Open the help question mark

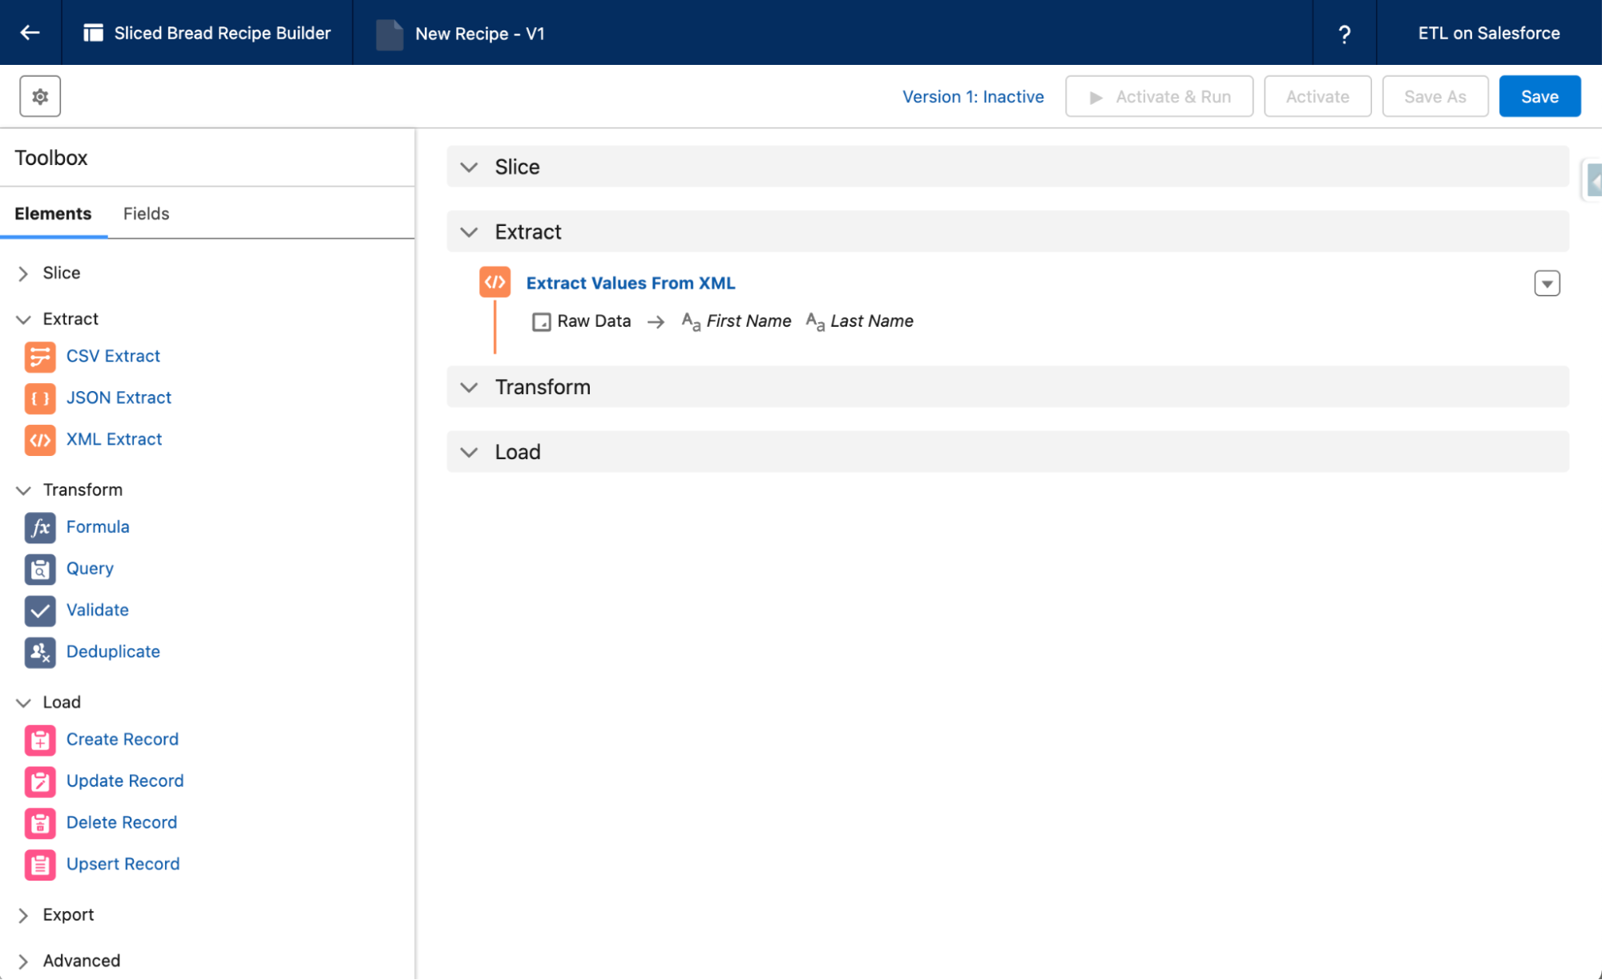1344,34
